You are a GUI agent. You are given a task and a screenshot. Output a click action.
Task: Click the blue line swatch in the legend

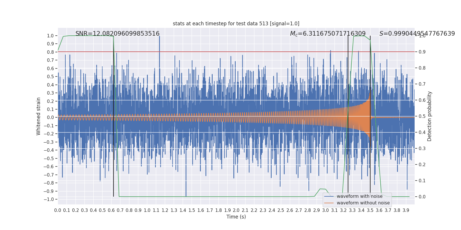(x=329, y=196)
